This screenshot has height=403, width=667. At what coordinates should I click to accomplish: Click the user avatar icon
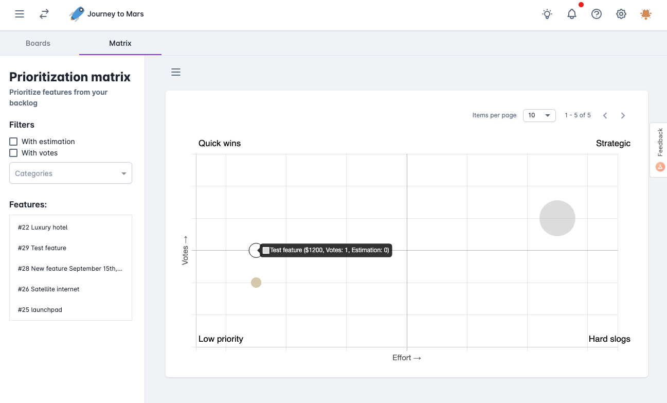(x=646, y=14)
